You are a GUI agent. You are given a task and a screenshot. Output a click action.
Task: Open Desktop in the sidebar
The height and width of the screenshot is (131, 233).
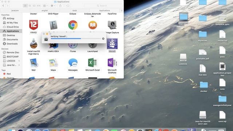pos(11,35)
